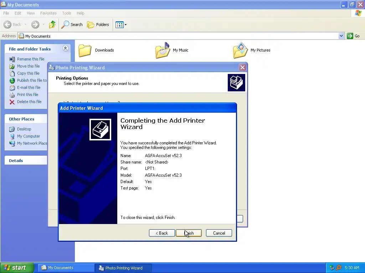The width and height of the screenshot is (365, 273).
Task: Click the My Network Places icon
Action: 12,144
